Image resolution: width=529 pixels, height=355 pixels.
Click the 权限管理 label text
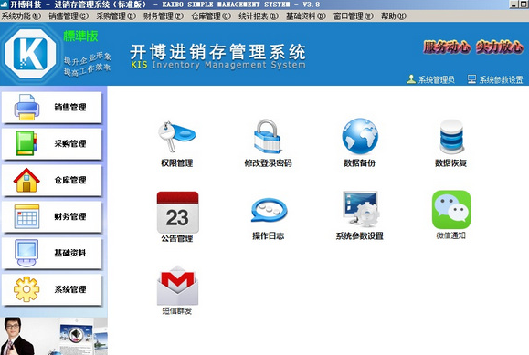tap(176, 163)
